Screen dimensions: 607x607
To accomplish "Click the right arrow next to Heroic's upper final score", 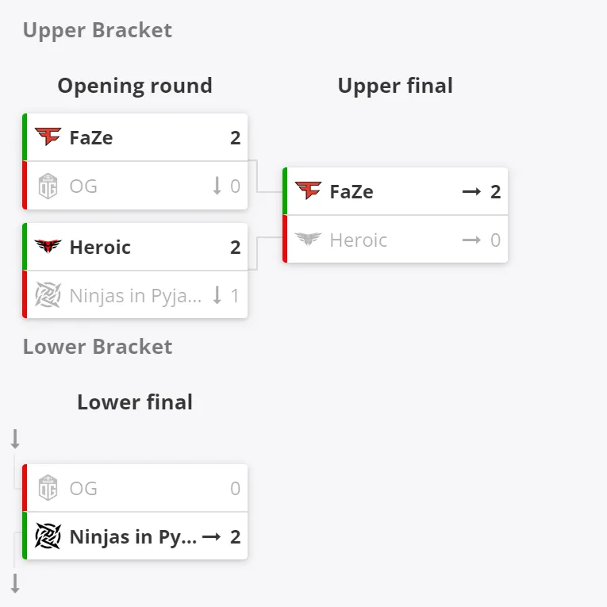I will [x=471, y=240].
